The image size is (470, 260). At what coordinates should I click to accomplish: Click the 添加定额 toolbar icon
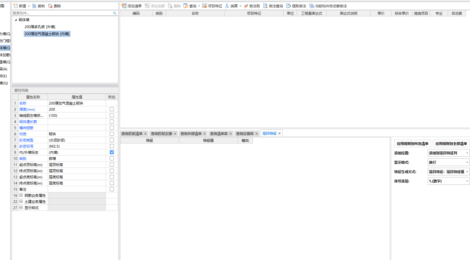coord(147,6)
